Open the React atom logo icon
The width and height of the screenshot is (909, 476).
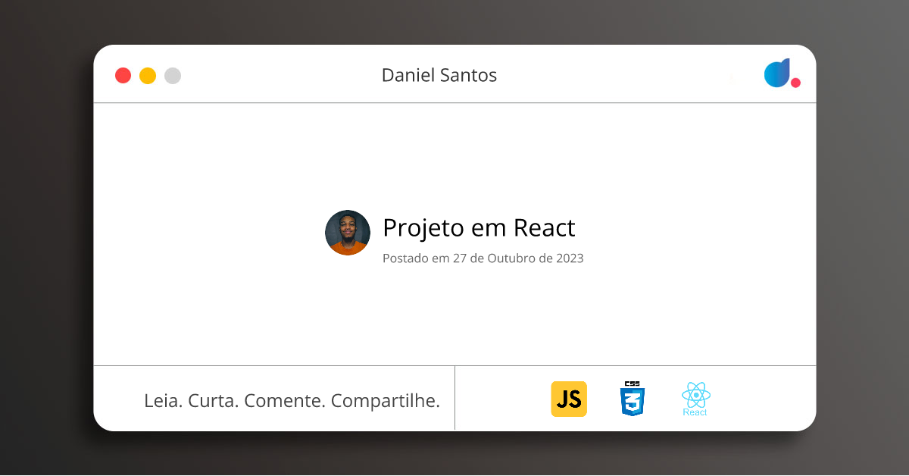695,399
